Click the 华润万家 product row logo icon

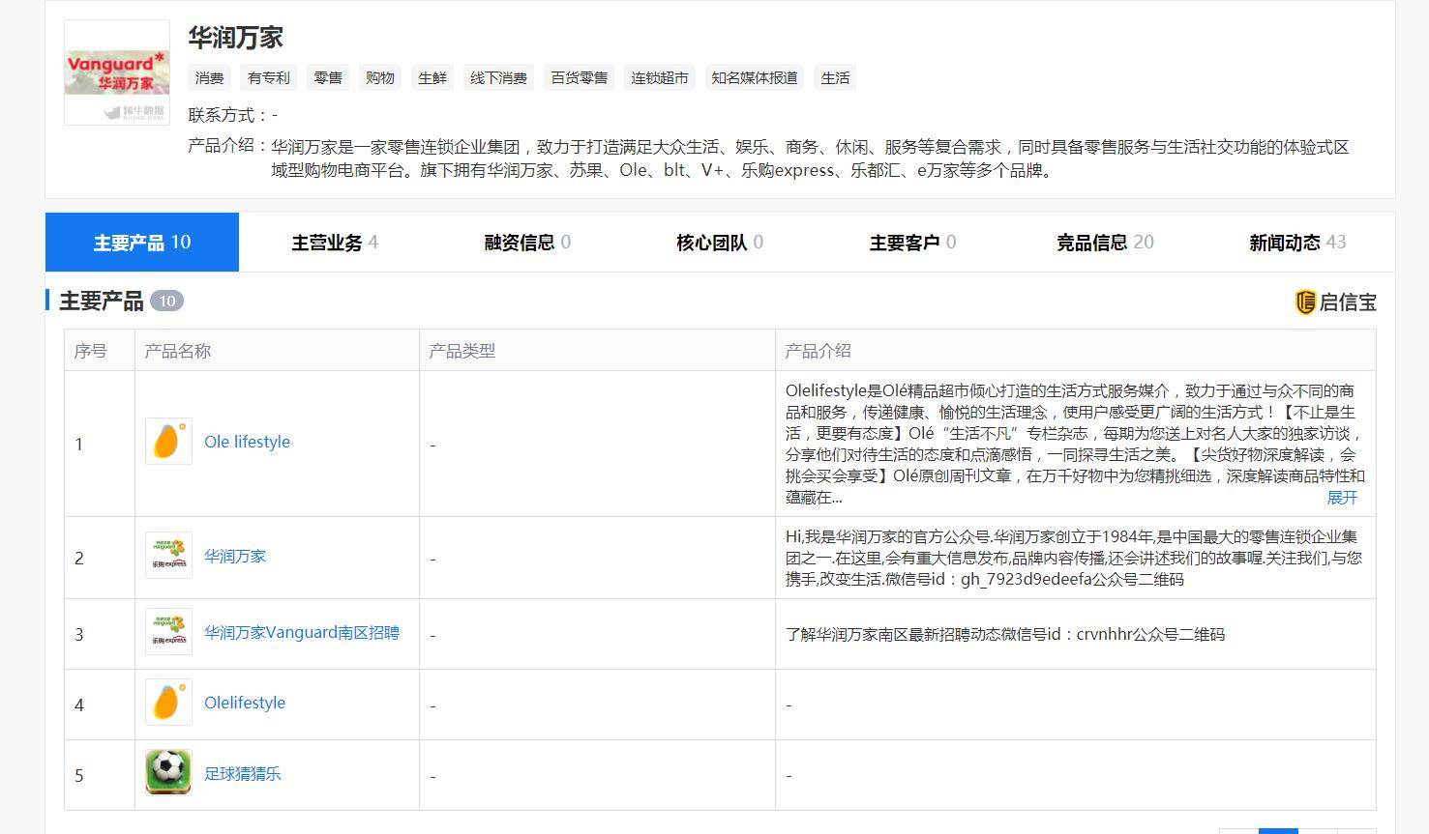[x=168, y=556]
